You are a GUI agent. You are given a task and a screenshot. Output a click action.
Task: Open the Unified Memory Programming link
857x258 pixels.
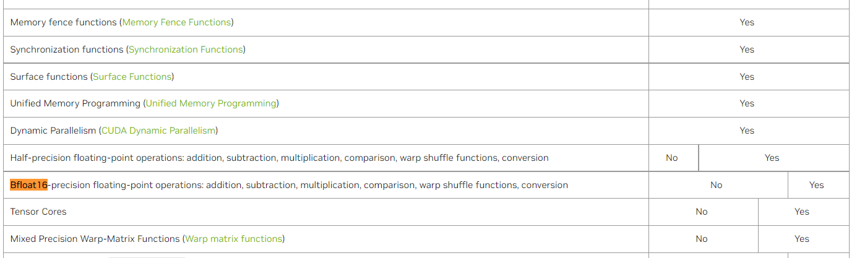point(210,103)
